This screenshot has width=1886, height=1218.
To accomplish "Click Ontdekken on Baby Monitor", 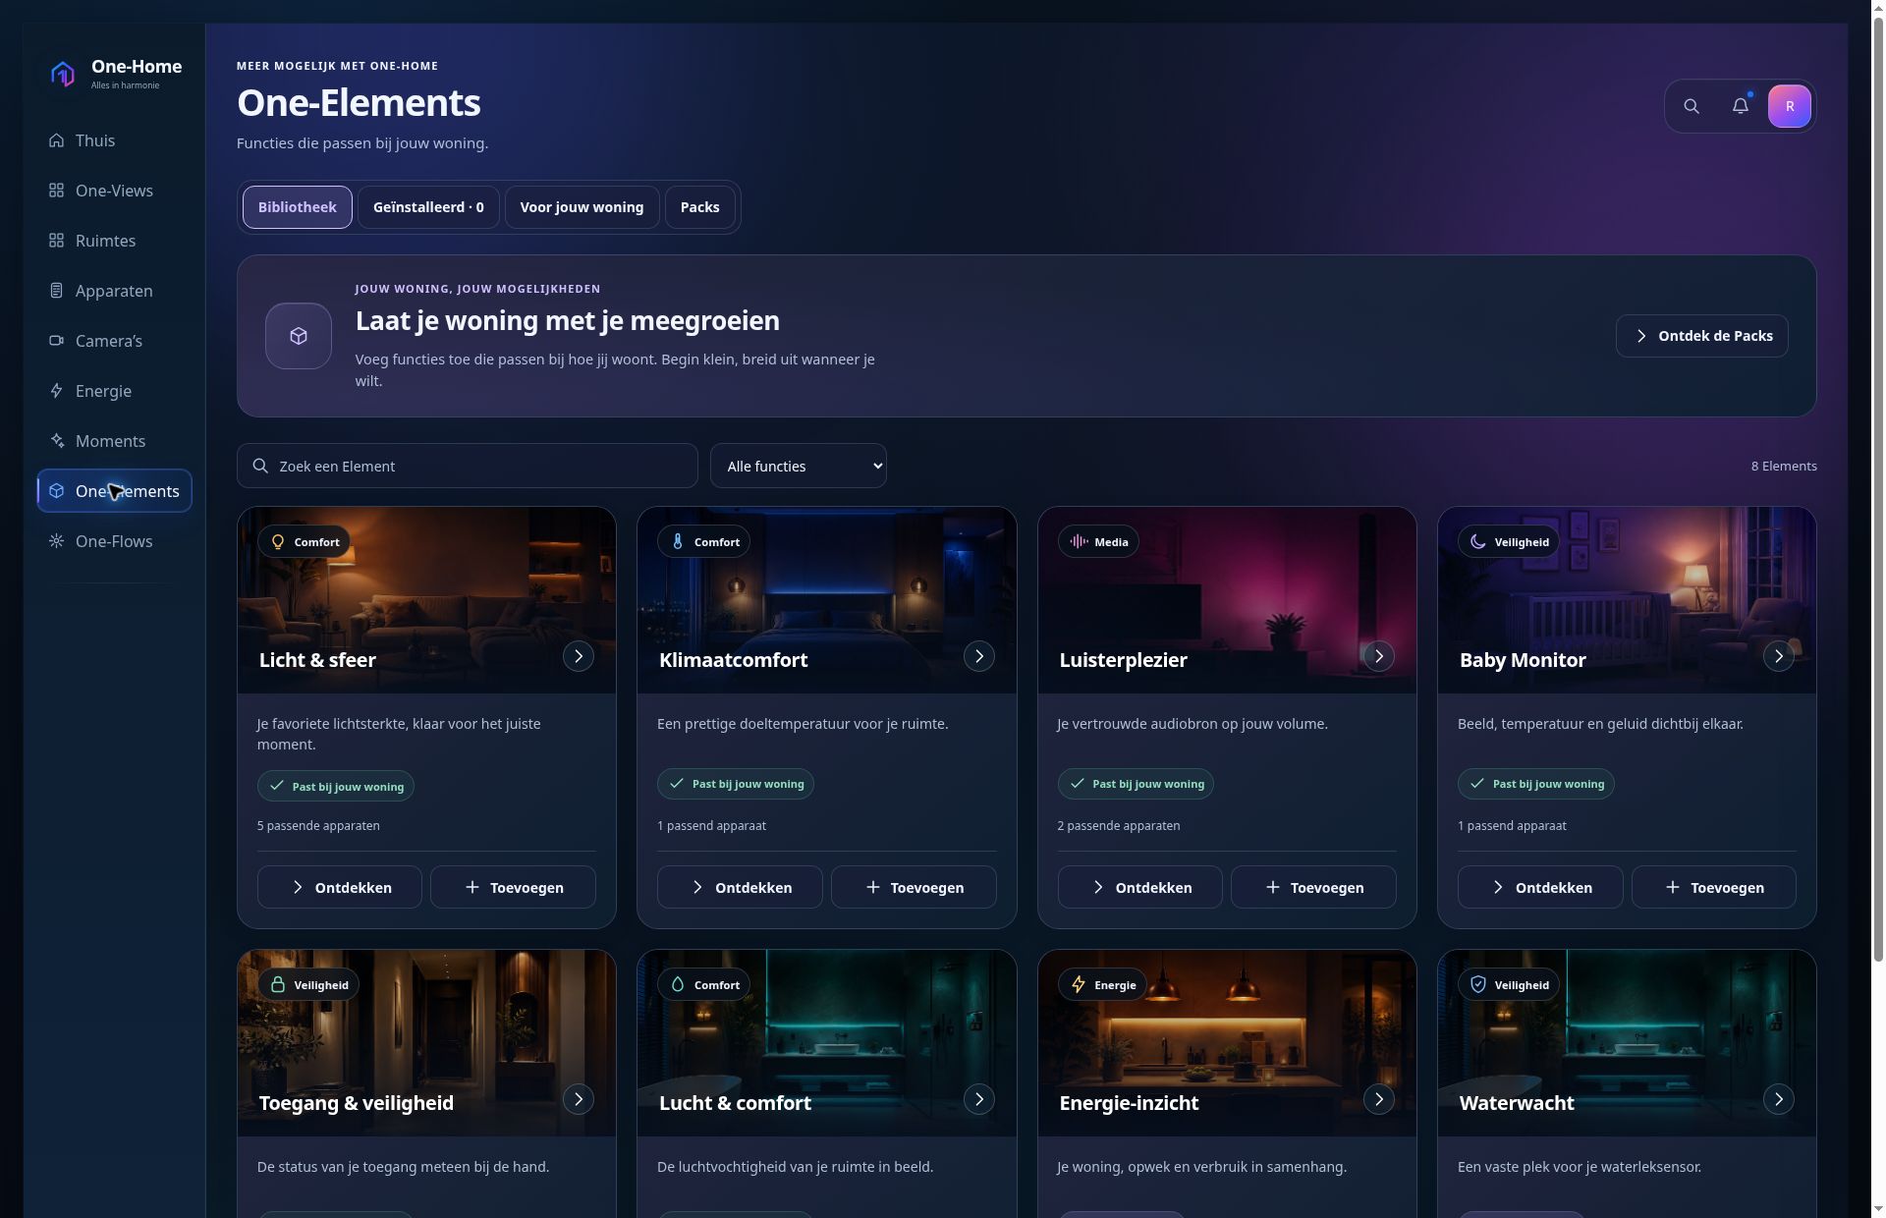I will pos(1540,887).
